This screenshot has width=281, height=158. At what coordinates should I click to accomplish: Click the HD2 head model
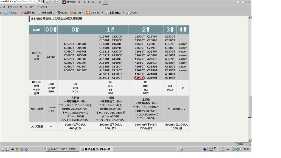pyautogui.click(x=146, y=93)
